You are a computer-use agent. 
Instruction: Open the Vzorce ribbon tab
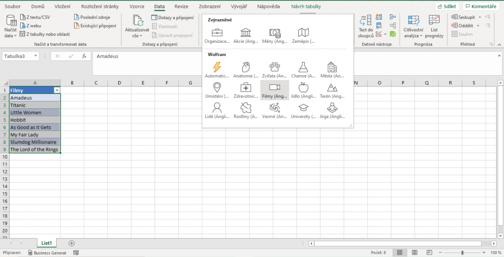pyautogui.click(x=137, y=6)
